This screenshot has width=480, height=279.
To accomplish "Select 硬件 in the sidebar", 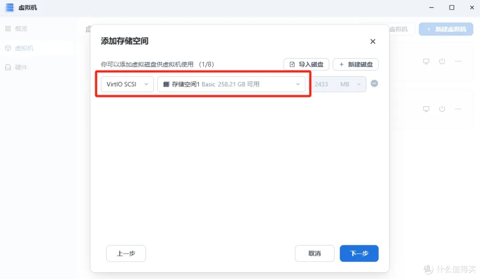I will coord(21,68).
